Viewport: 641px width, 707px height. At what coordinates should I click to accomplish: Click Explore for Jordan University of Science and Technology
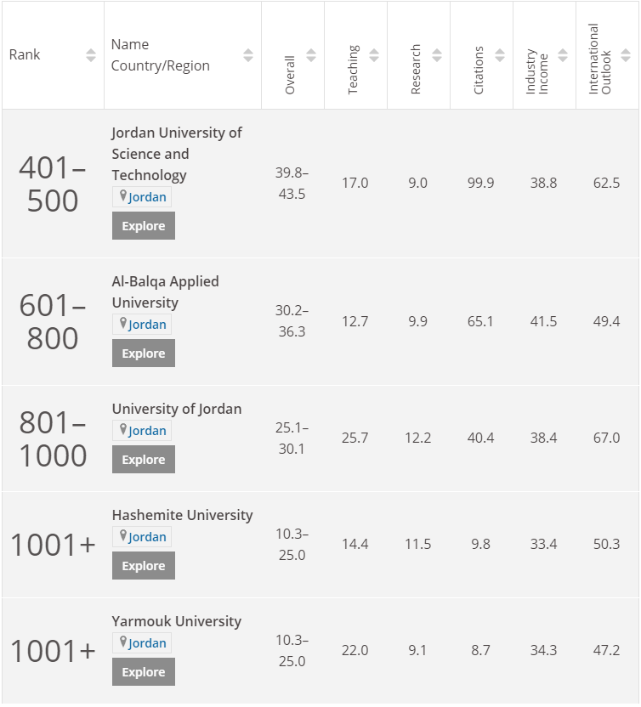143,226
